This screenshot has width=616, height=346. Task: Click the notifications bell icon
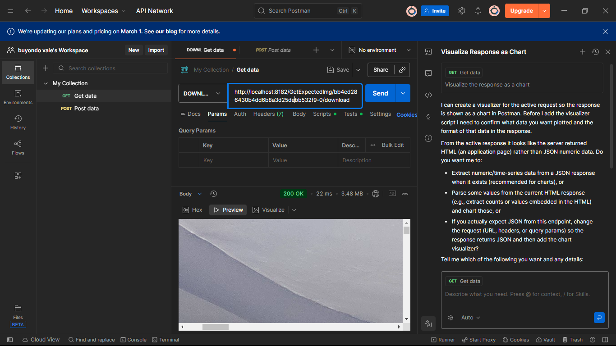478,11
